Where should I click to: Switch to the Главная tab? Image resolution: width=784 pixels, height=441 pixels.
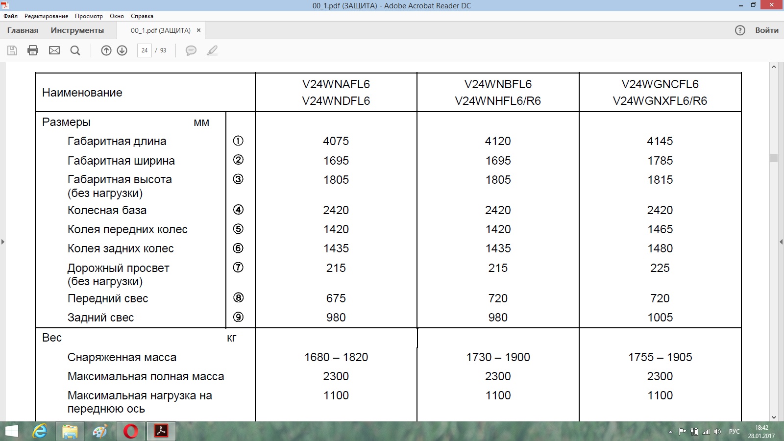pos(23,30)
